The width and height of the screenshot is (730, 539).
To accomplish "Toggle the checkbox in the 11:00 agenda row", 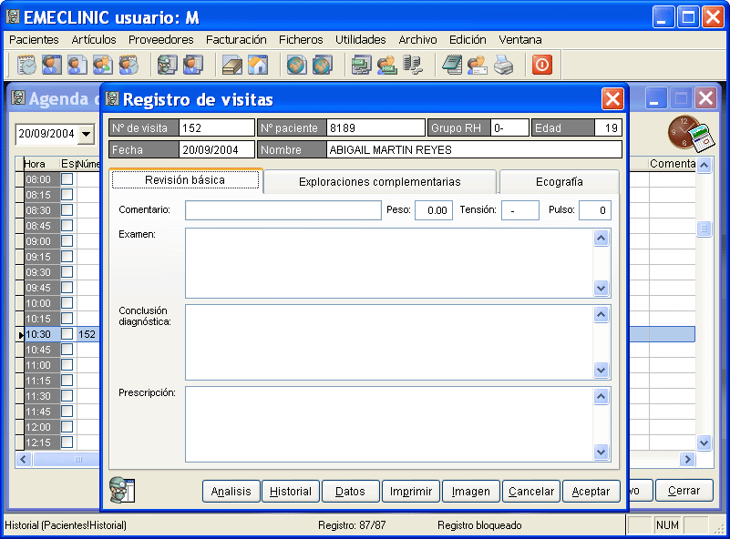I will tap(67, 364).
